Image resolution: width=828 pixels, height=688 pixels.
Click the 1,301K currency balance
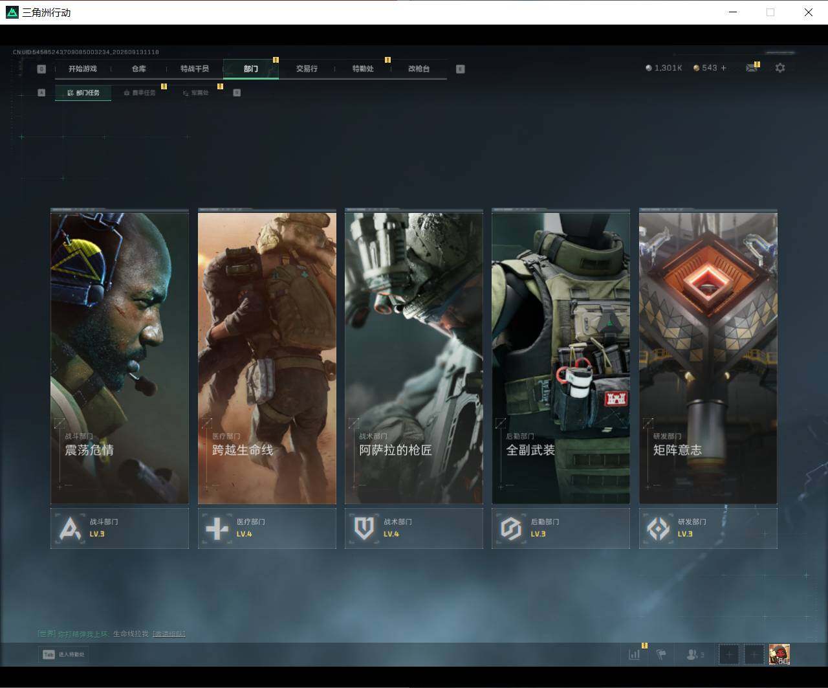pos(668,68)
